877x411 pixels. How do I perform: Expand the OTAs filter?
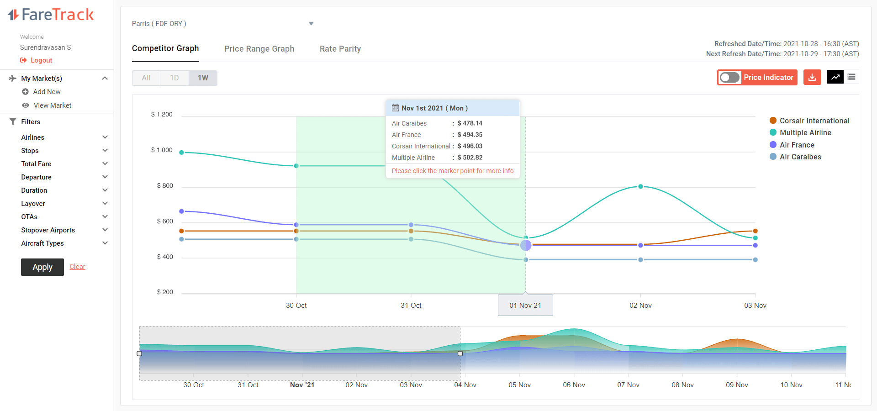coord(105,217)
